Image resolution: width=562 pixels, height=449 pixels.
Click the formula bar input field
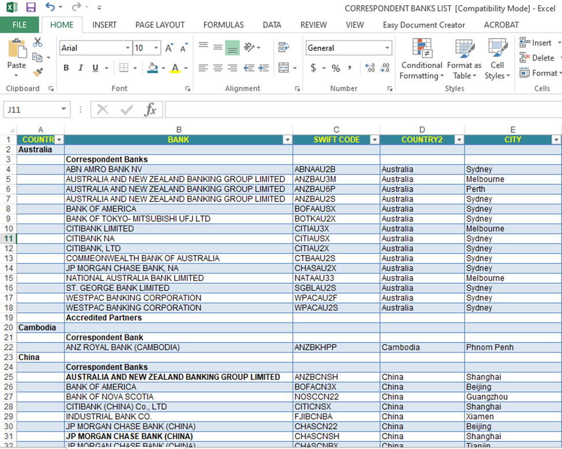click(x=363, y=109)
